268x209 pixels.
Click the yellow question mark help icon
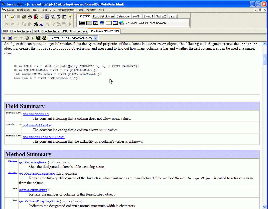pyautogui.click(x=70, y=17)
